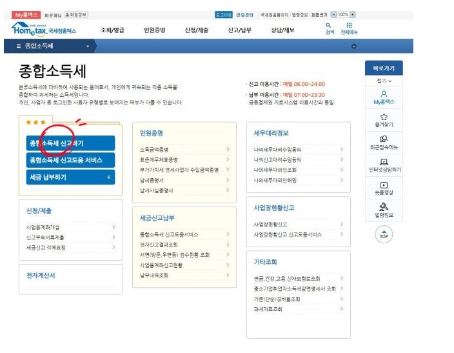This screenshot has height=353, width=454.
Task: Open My홈택스 person icon in sidebar
Action: 384,94
